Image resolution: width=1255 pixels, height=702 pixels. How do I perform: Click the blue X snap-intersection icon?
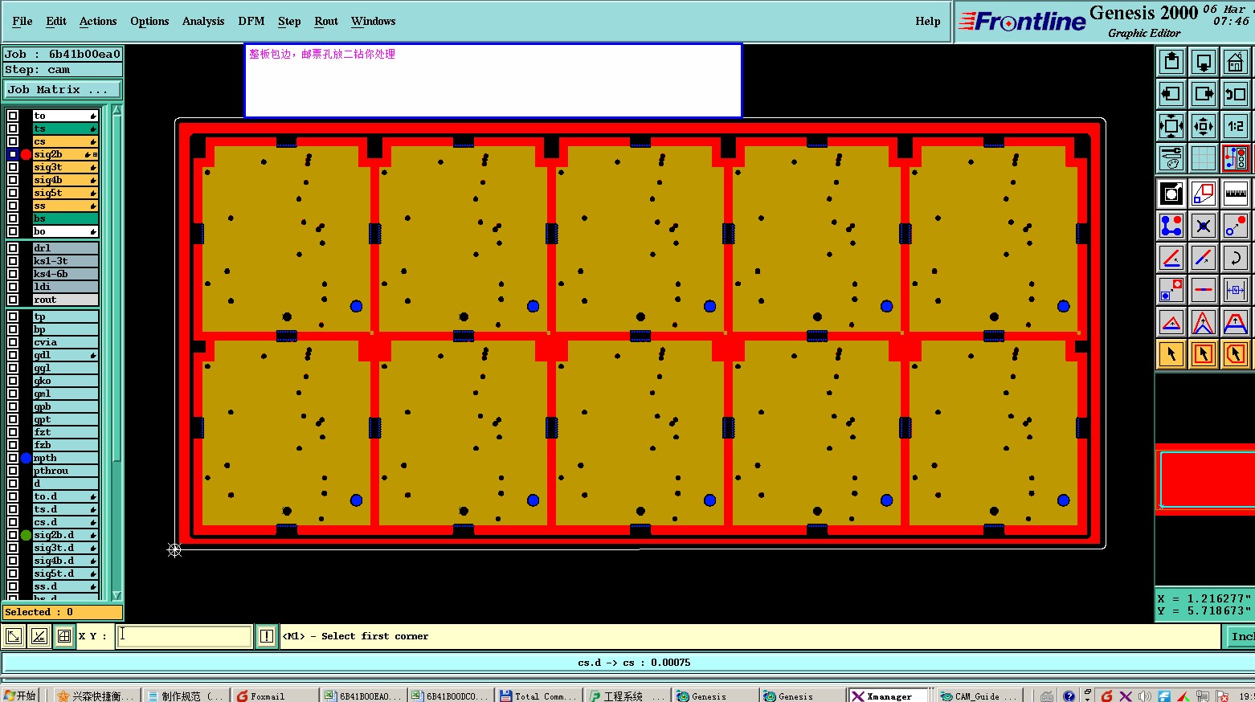tap(1203, 226)
